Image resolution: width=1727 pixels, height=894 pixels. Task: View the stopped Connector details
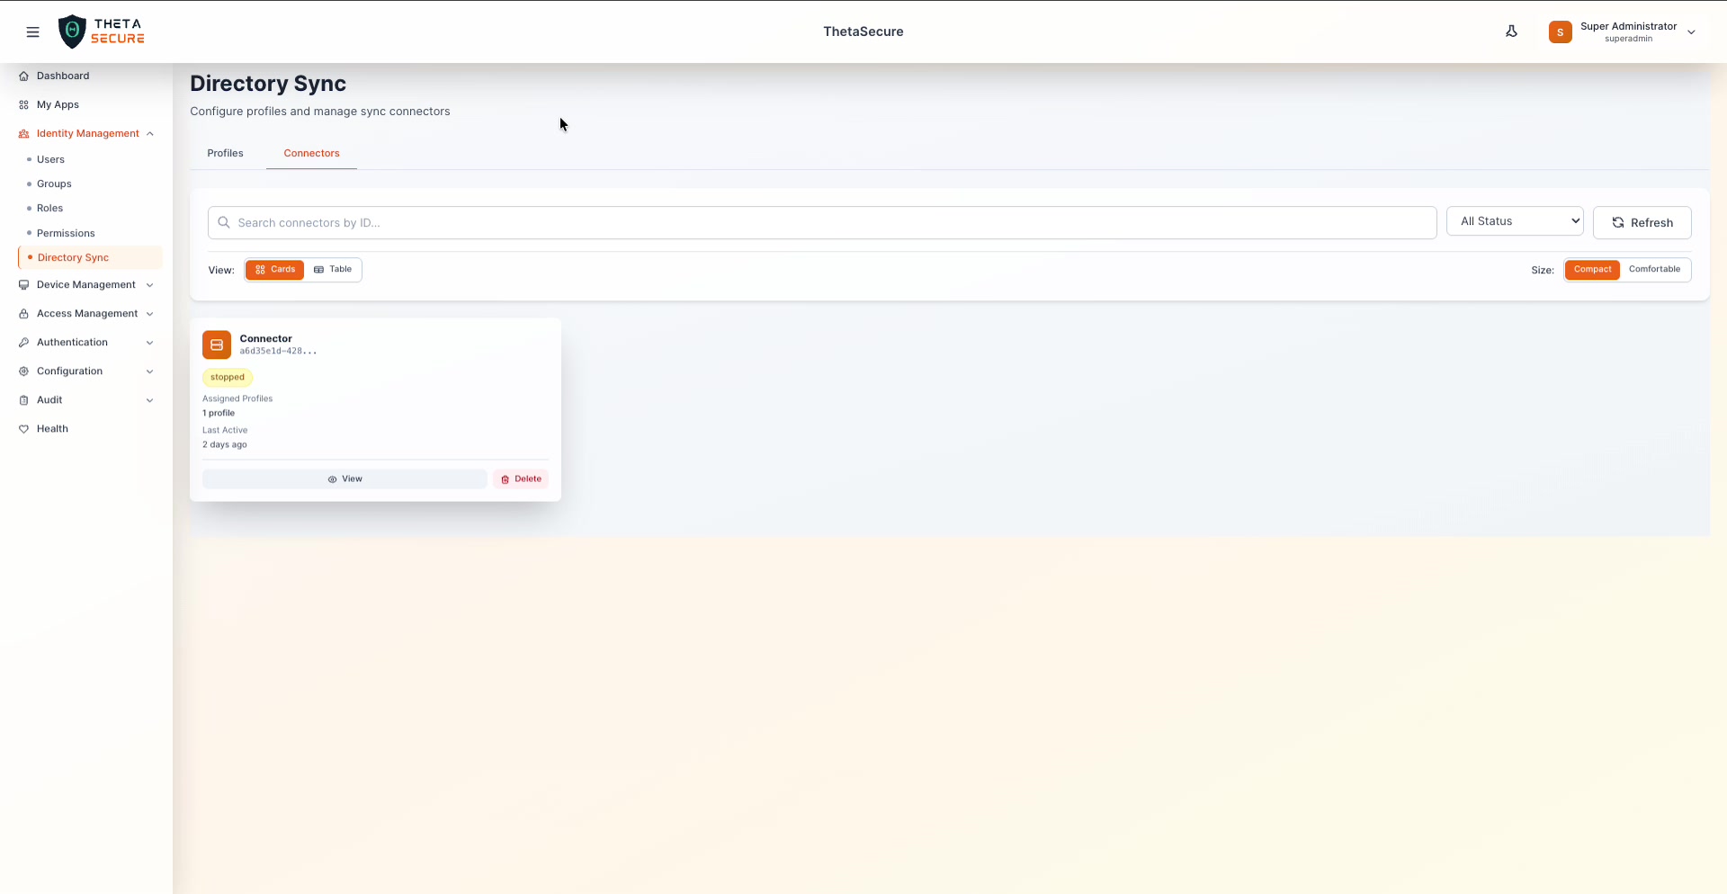[x=345, y=478]
